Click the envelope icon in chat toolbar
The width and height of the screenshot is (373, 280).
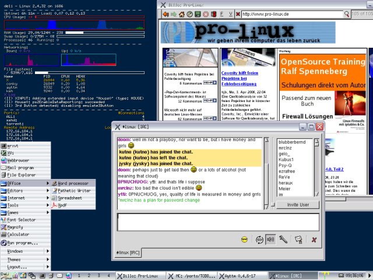(x=298, y=239)
